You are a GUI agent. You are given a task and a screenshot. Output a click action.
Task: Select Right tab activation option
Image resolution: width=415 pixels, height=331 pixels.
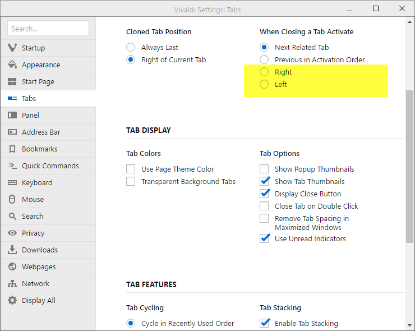point(264,72)
